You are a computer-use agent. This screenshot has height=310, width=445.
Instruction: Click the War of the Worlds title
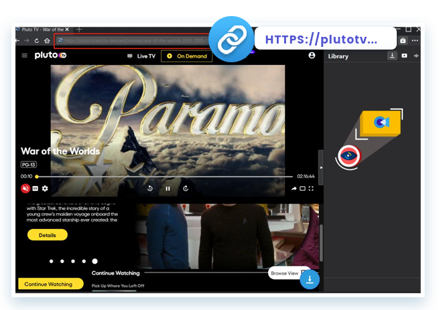60,151
